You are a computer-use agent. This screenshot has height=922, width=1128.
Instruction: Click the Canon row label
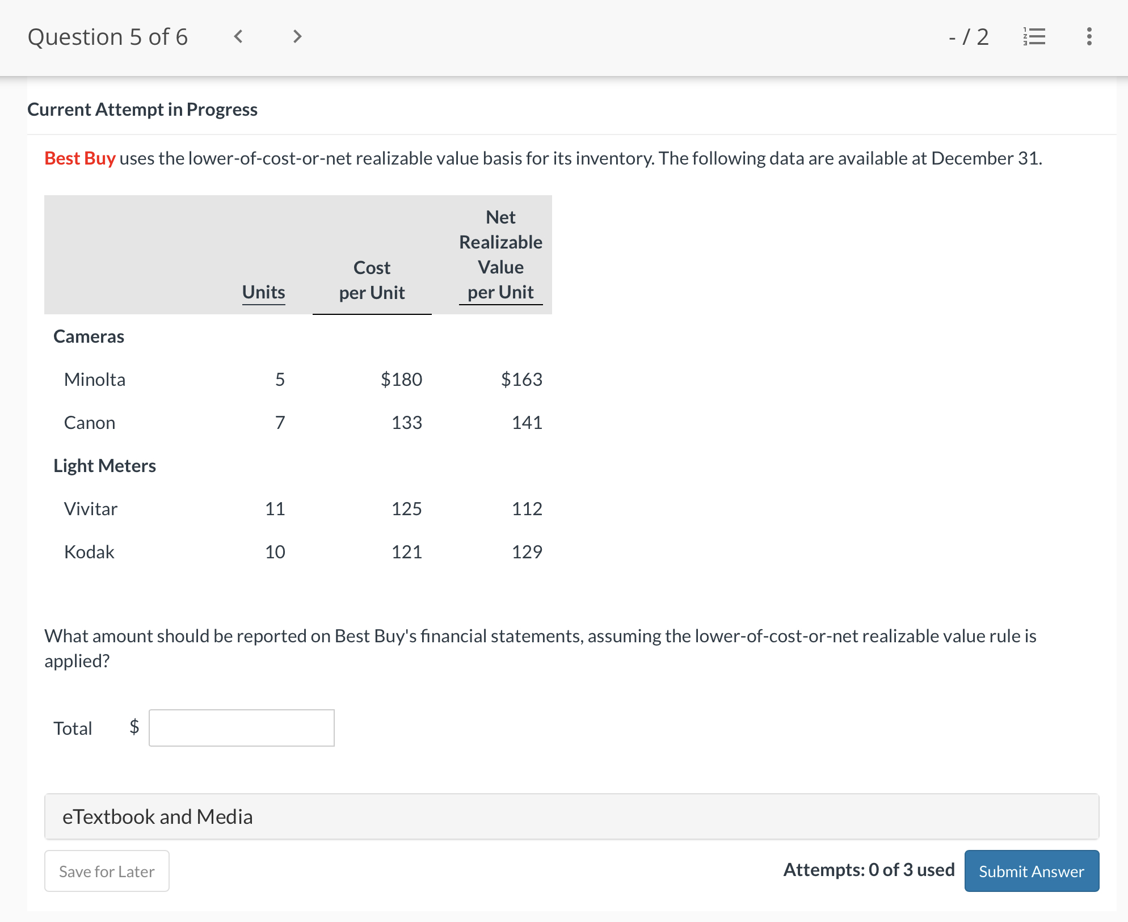(90, 423)
